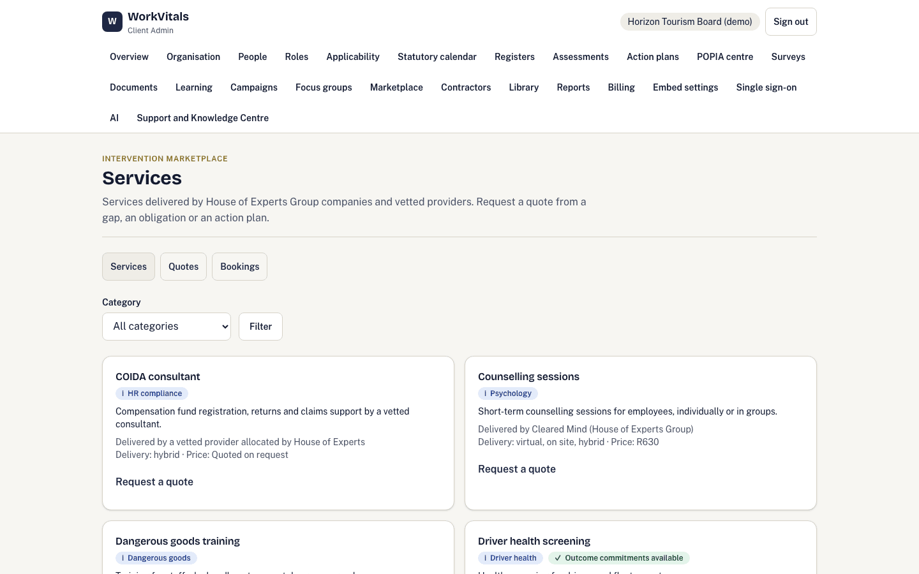Viewport: 919px width, 574px height.
Task: Click the HR compliance category tag
Action: click(152, 394)
